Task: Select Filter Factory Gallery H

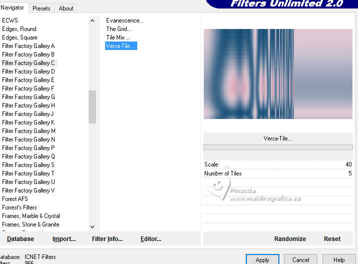Action: pos(29,105)
